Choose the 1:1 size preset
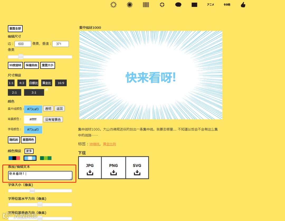 coord(11,83)
